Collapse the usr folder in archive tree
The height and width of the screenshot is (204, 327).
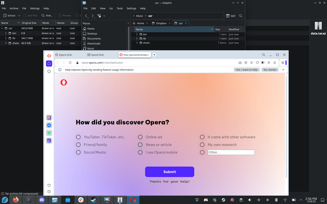2,28
